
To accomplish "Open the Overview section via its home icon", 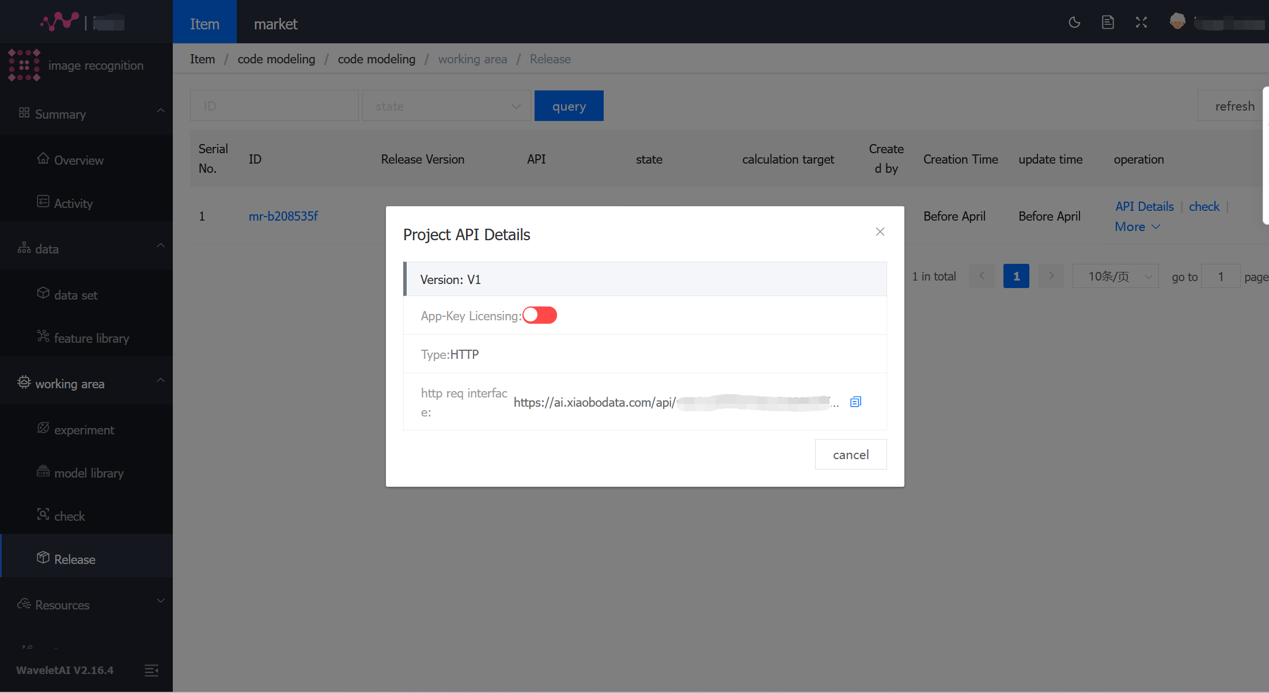I will pyautogui.click(x=44, y=160).
